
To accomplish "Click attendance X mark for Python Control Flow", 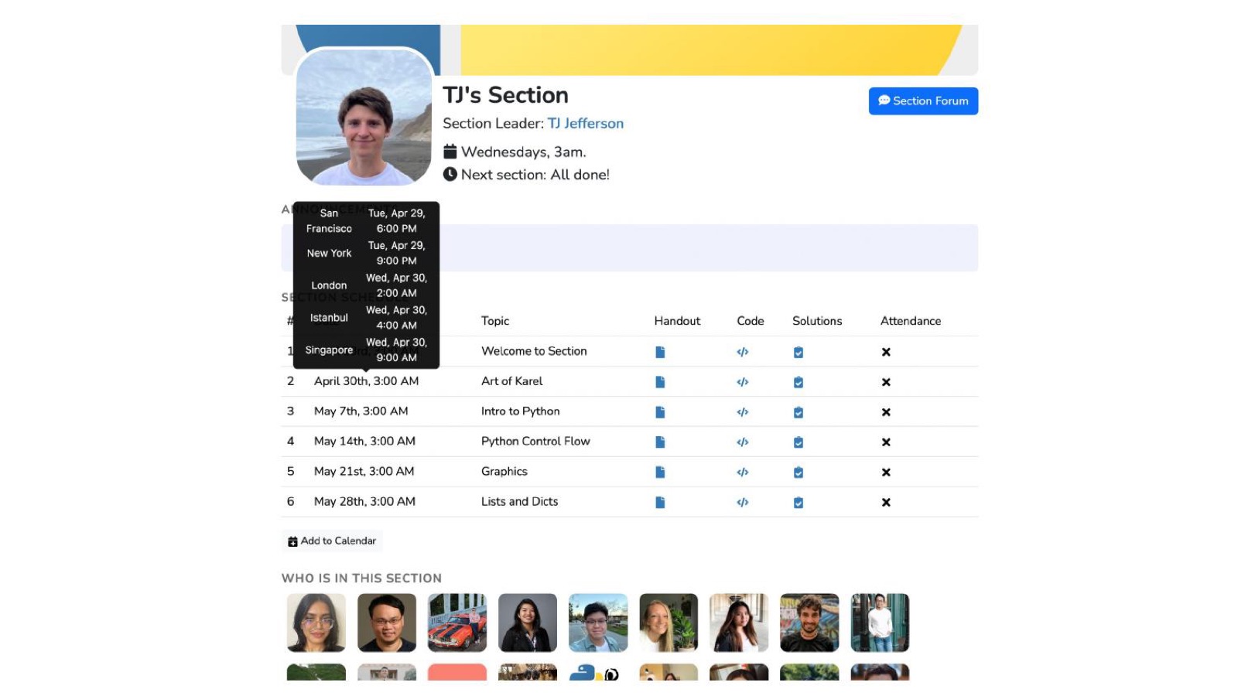I will (x=886, y=442).
